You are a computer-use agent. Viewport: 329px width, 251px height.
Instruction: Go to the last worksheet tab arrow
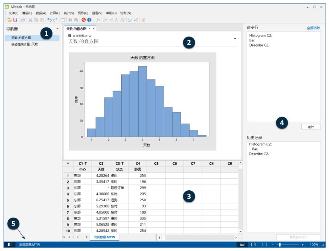coord(78,237)
